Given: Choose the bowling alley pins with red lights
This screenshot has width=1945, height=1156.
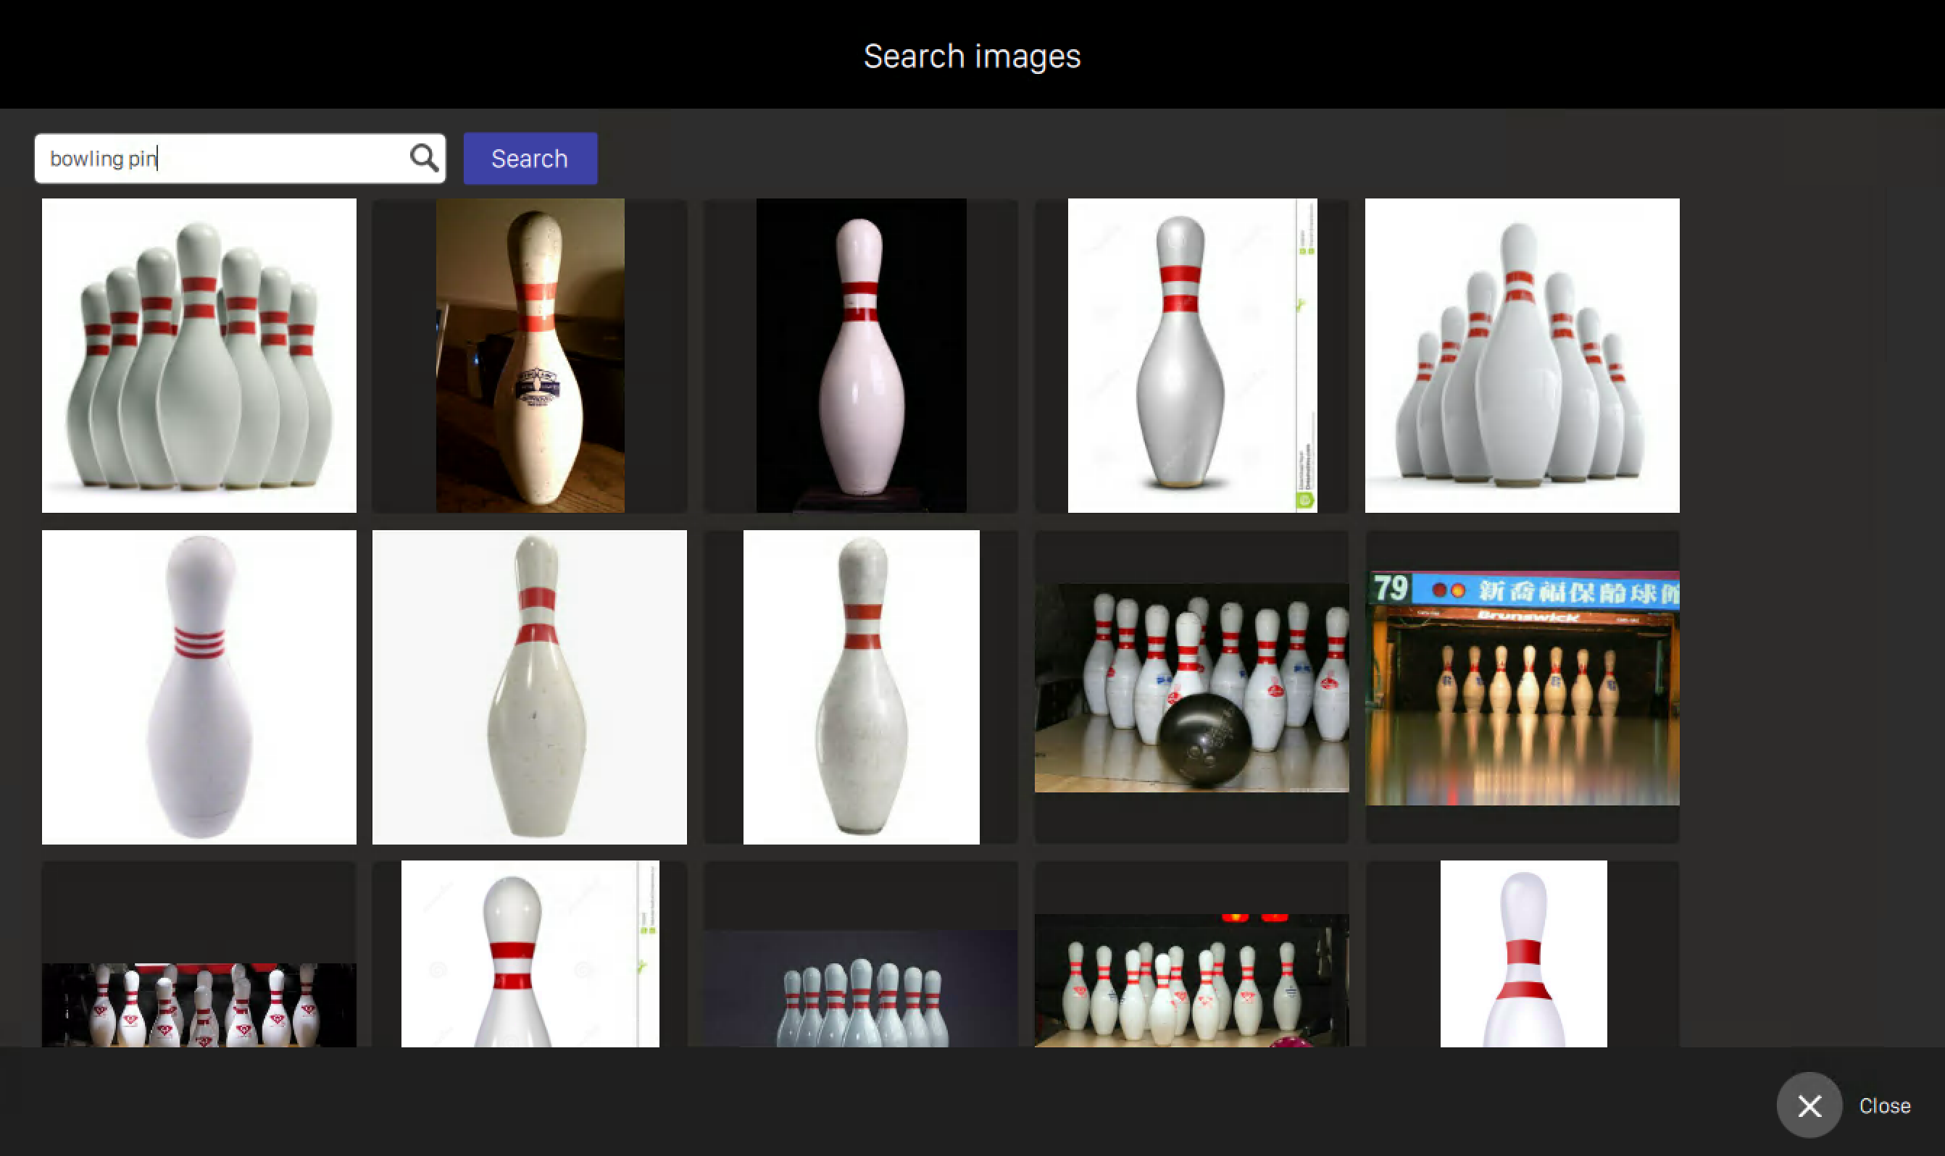Looking at the screenshot, I should (1191, 980).
